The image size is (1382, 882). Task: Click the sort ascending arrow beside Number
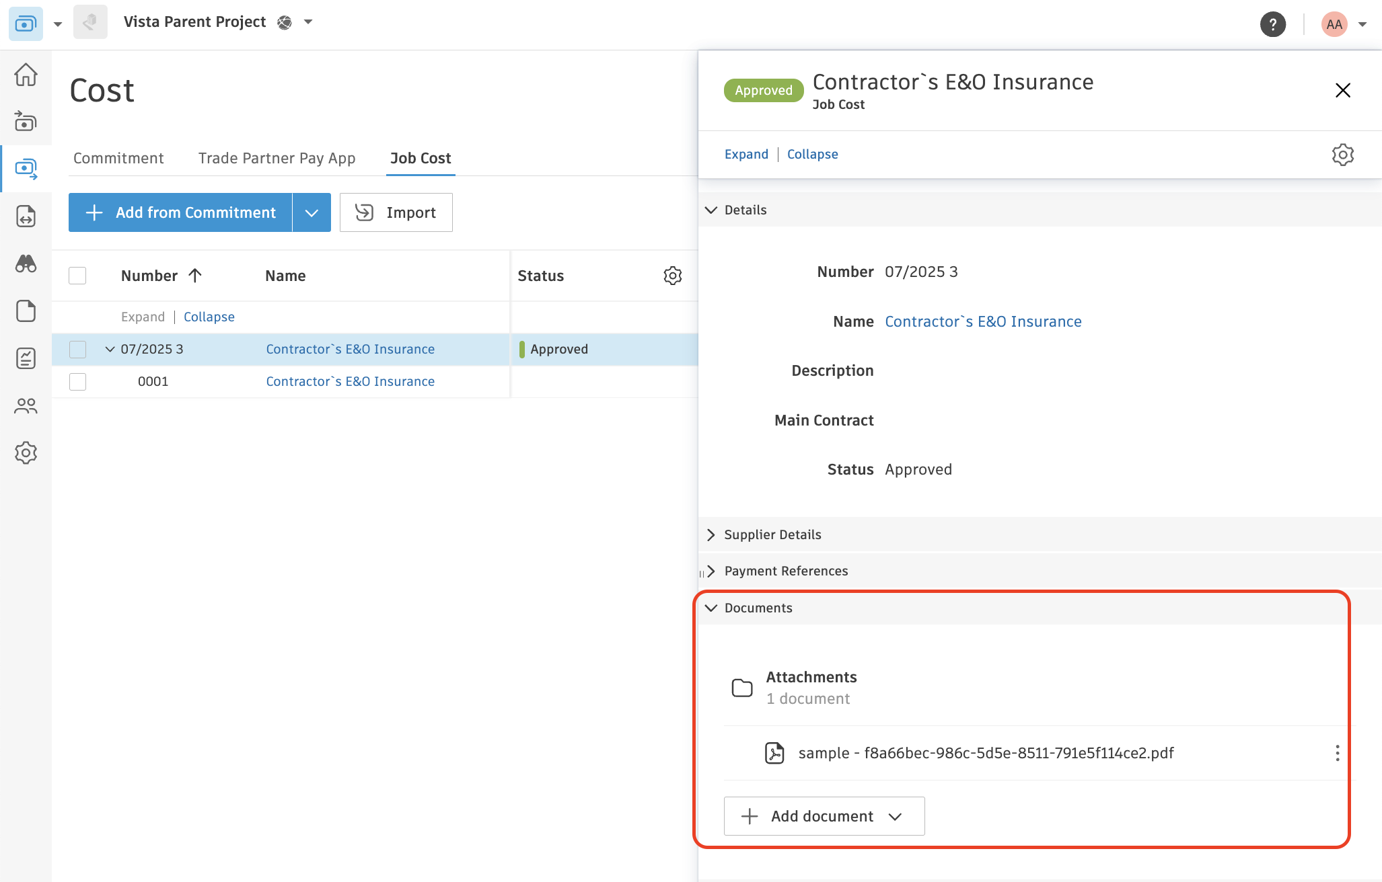click(195, 276)
